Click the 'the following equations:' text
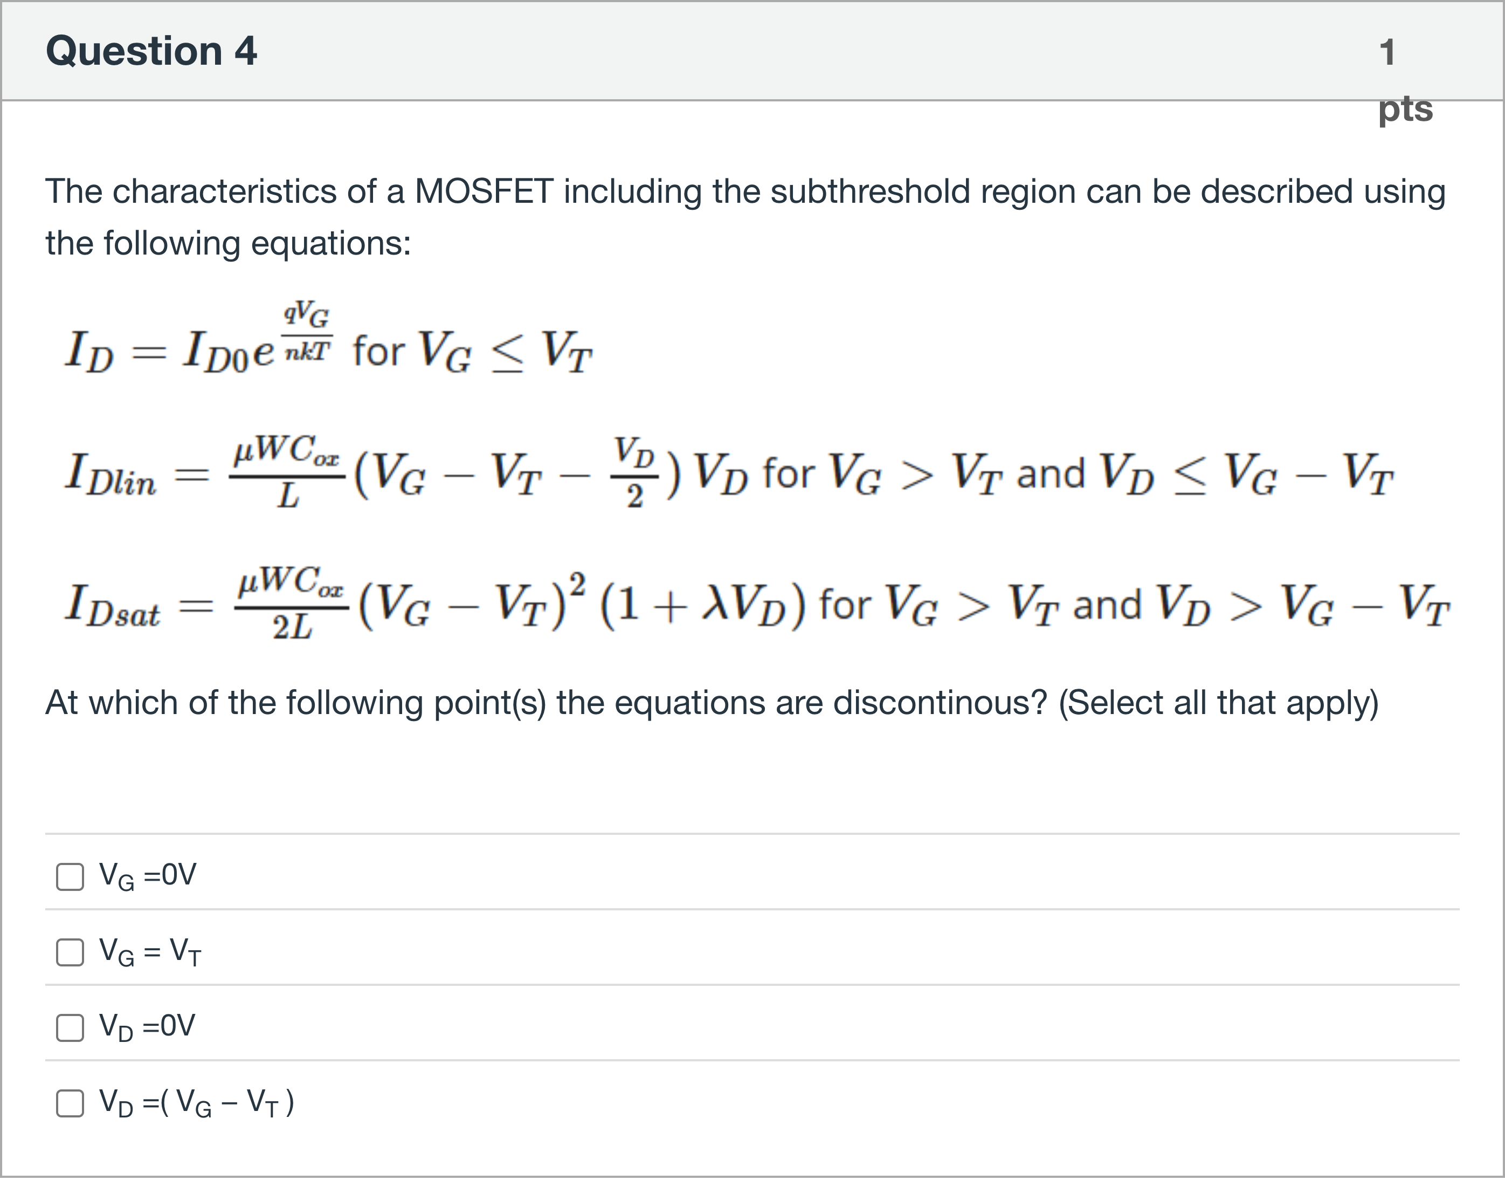 point(228,243)
